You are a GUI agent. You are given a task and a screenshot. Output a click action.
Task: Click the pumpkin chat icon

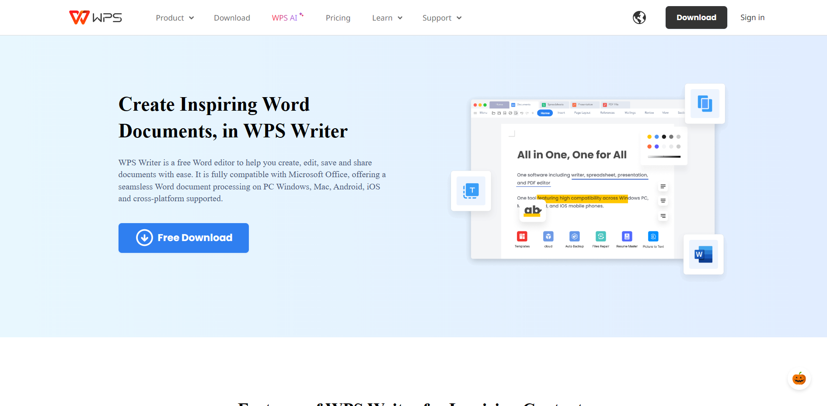pos(799,378)
